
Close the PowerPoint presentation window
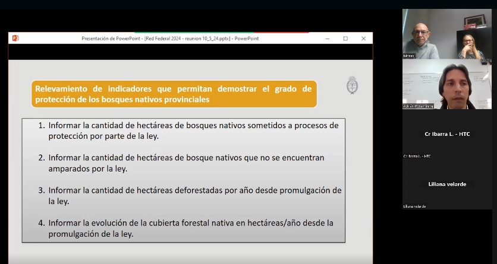(364, 39)
